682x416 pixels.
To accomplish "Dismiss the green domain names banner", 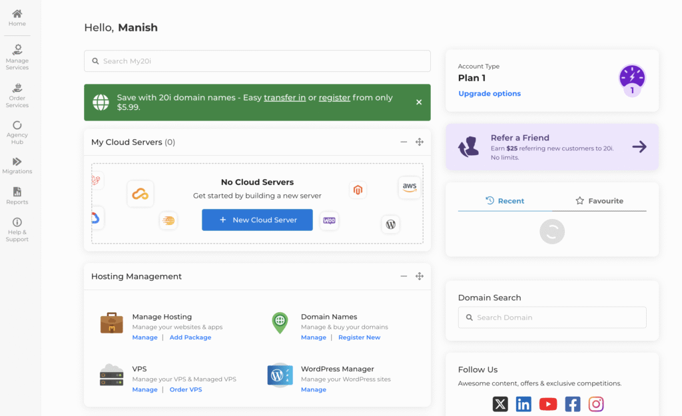I will (419, 103).
